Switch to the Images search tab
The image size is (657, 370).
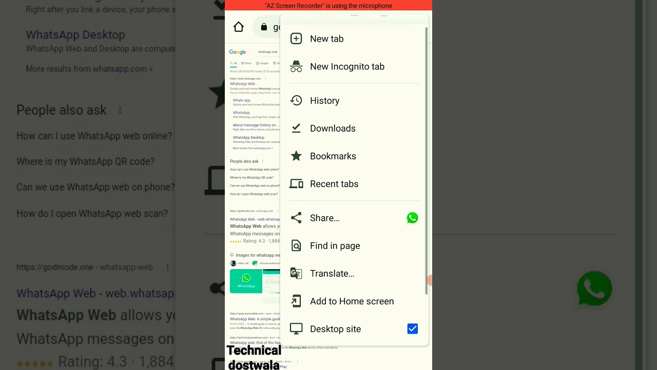(262, 63)
